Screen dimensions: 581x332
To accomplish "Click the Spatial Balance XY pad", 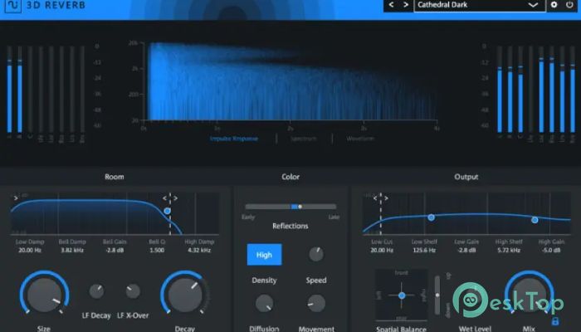I will click(x=401, y=295).
